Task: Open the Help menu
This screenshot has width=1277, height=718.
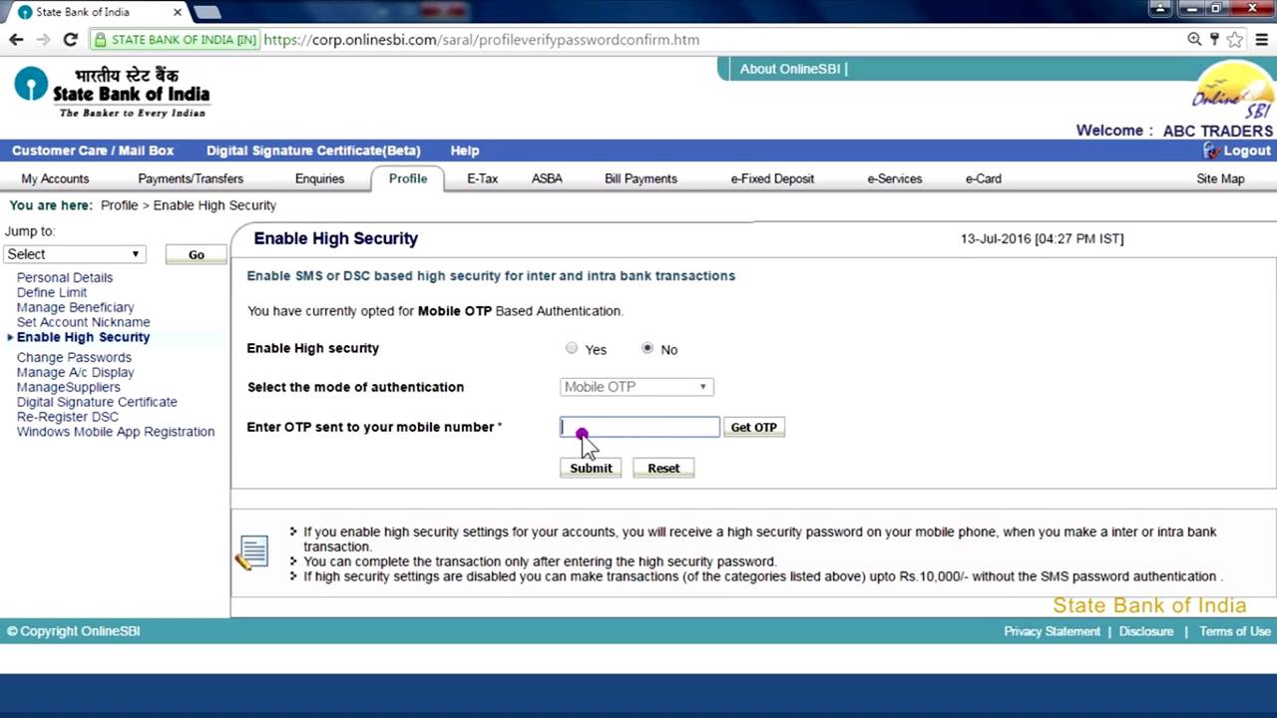Action: click(x=465, y=151)
